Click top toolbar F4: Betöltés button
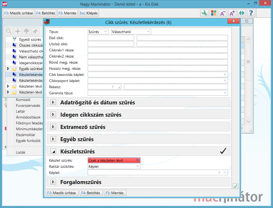The width and height of the screenshot is (273, 208). pyautogui.click(x=46, y=13)
